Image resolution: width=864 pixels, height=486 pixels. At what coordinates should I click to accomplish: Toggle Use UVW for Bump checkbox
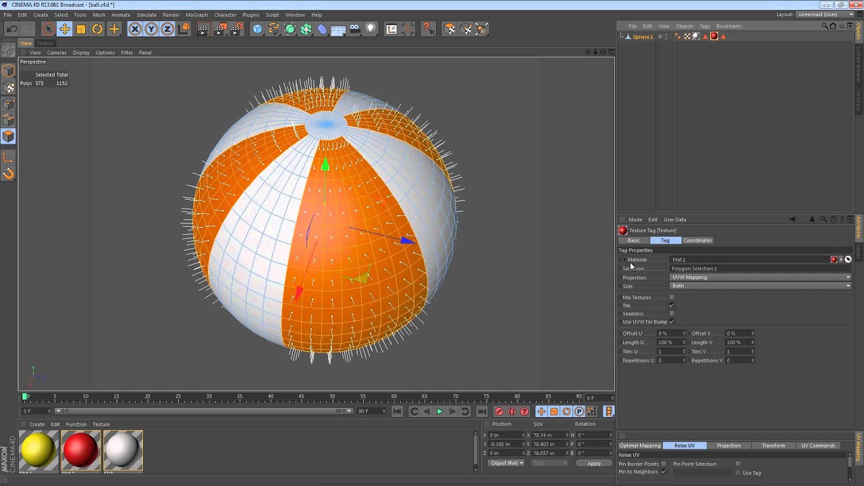[672, 322]
